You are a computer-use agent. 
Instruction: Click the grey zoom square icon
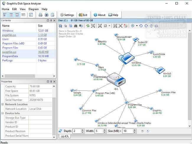click(105, 26)
